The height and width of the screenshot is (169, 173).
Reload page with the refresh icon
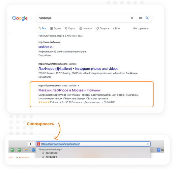pyautogui.click(x=148, y=144)
